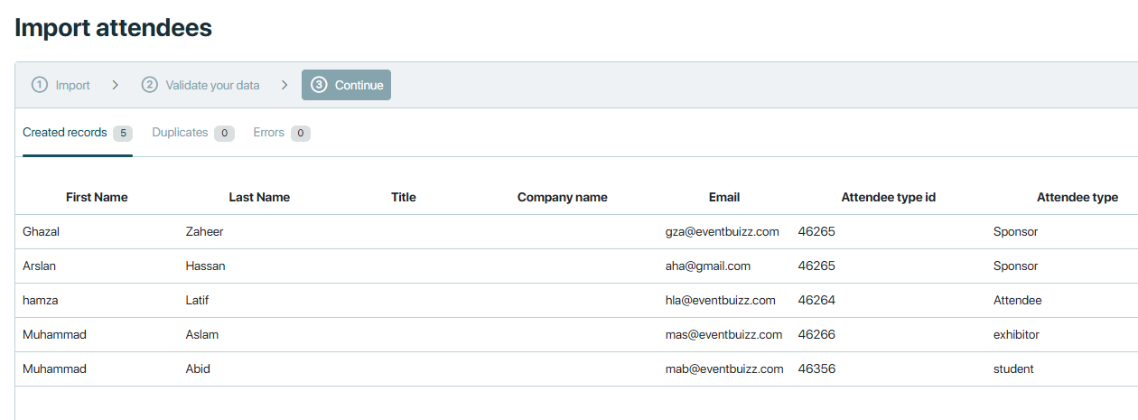Switch to the Duplicates tab
This screenshot has width=1138, height=420.
coord(180,133)
